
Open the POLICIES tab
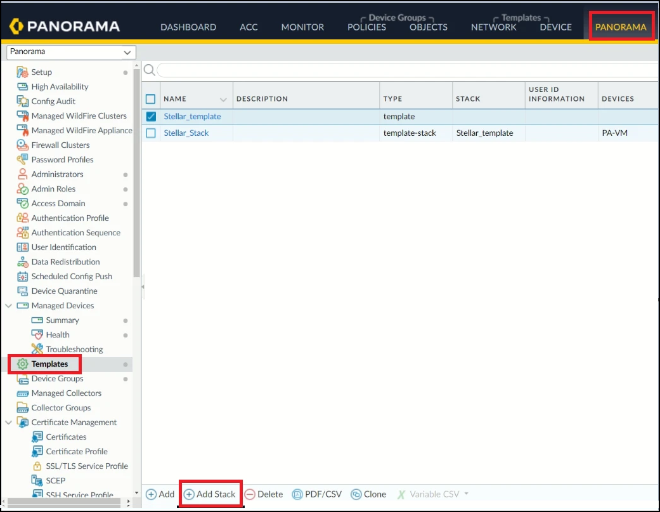click(366, 27)
